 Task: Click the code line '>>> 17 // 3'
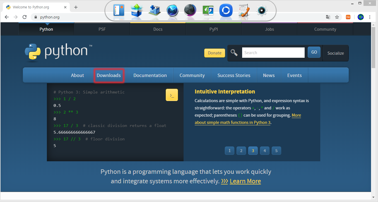[67, 139]
